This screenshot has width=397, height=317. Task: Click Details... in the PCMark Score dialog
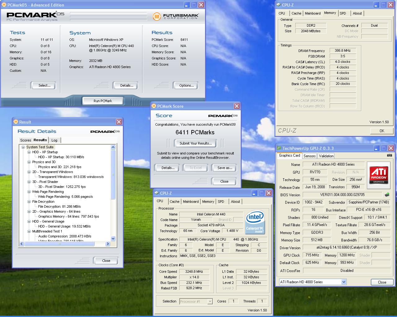[167, 168]
